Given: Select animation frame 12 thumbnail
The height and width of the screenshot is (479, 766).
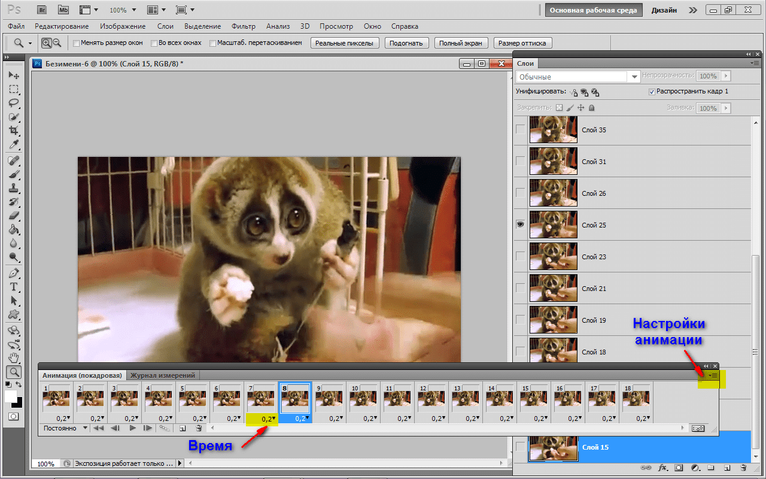Looking at the screenshot, I should (431, 398).
